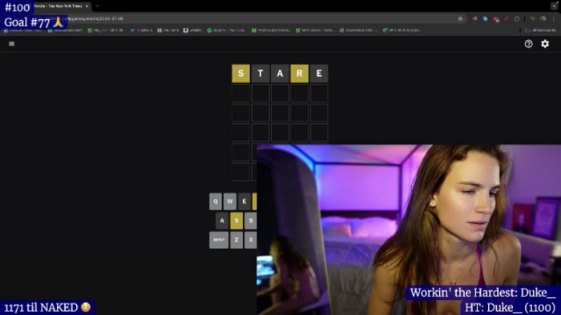Select the Wordle - The New York Times tab
This screenshot has width=561, height=315.
(x=59, y=6)
